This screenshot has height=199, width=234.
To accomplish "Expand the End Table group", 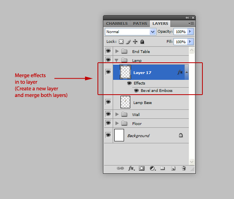I will tap(117, 51).
